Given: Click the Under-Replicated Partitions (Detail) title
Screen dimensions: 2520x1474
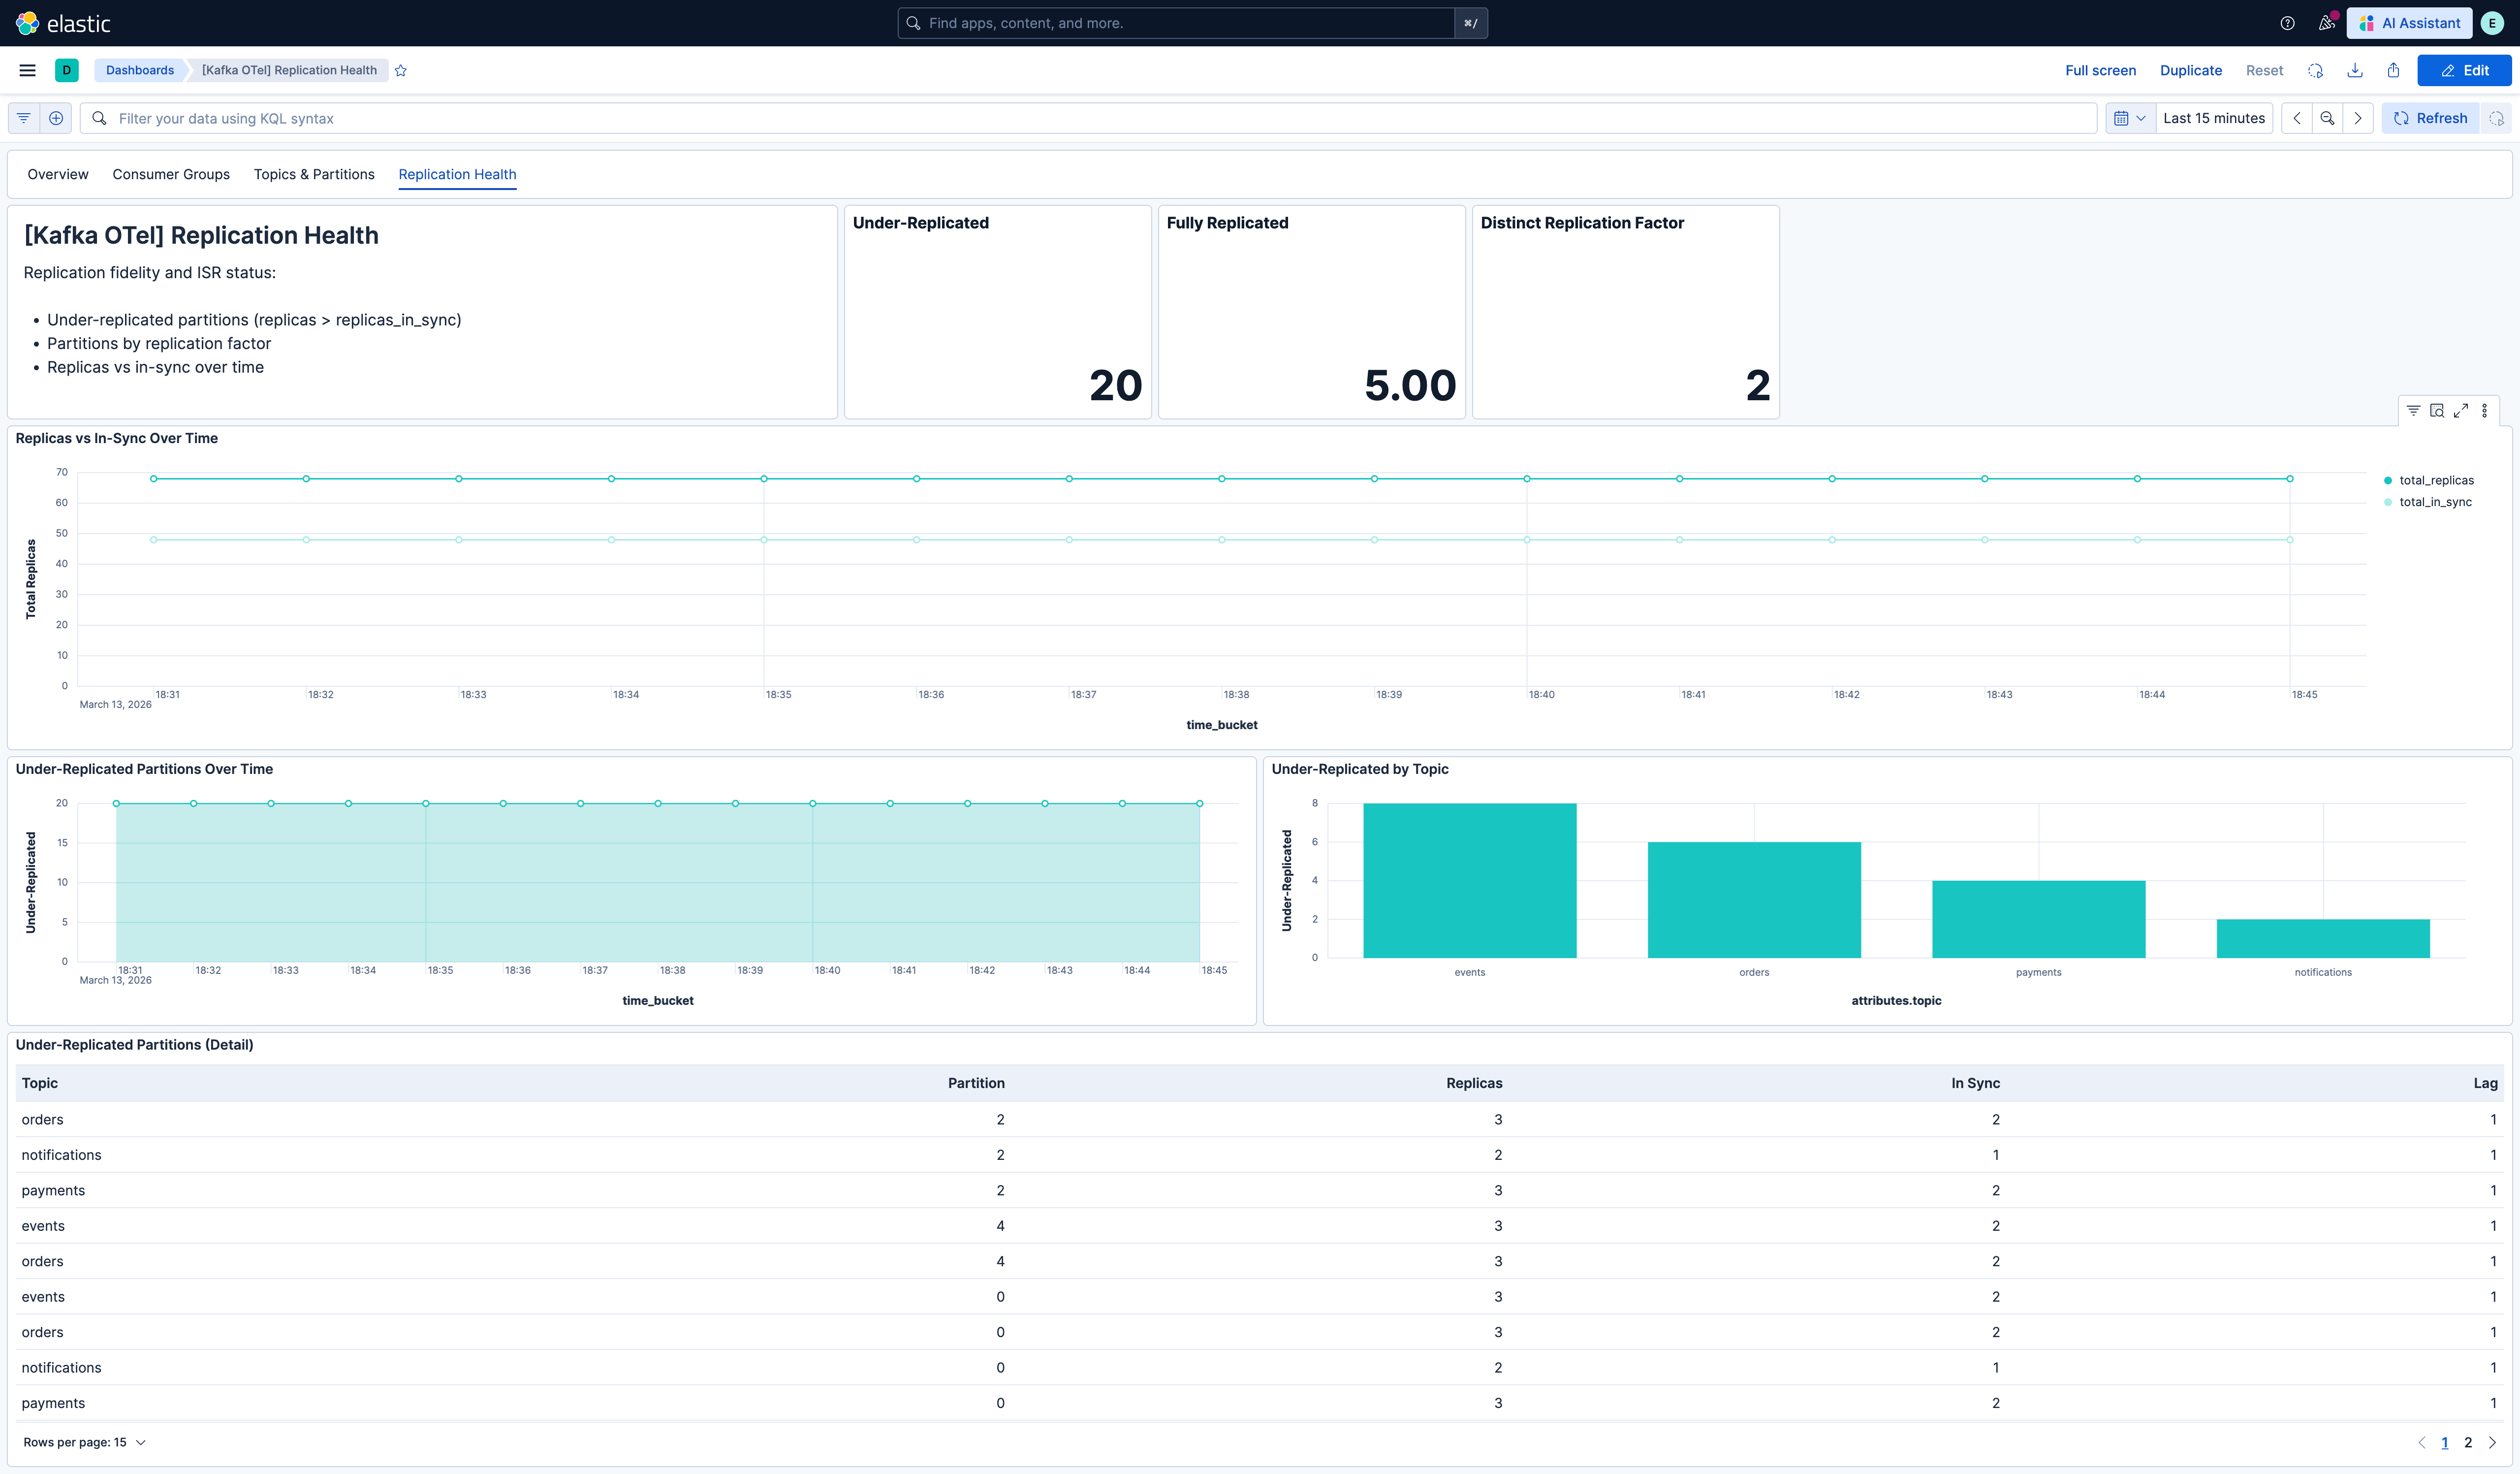Looking at the screenshot, I should click(134, 1045).
